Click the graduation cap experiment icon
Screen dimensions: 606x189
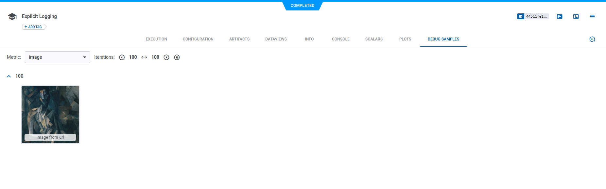point(12,17)
